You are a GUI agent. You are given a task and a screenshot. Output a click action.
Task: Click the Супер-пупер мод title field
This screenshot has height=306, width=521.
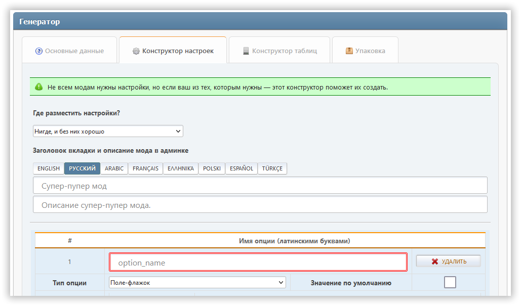pyautogui.click(x=260, y=186)
